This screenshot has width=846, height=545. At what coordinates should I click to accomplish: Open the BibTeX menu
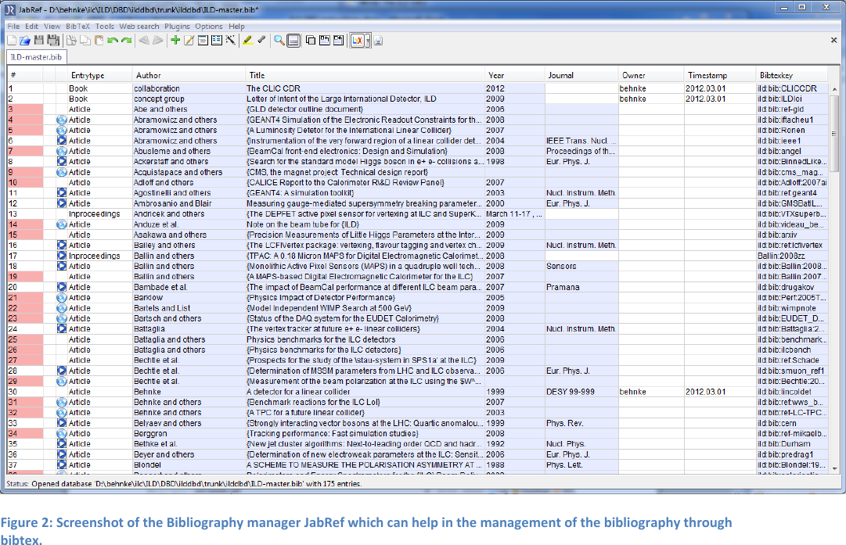coord(76,26)
